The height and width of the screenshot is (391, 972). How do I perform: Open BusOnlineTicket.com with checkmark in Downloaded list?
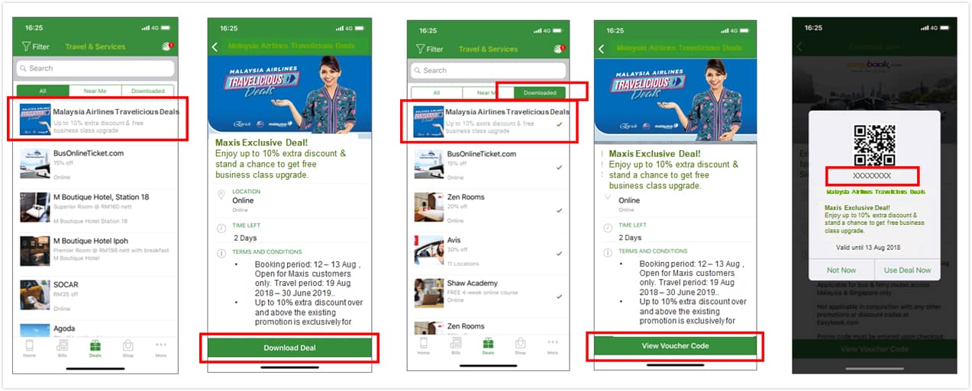[489, 165]
